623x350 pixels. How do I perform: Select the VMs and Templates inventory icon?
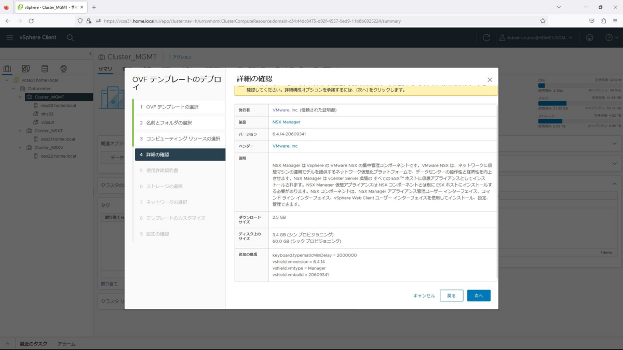point(26,68)
